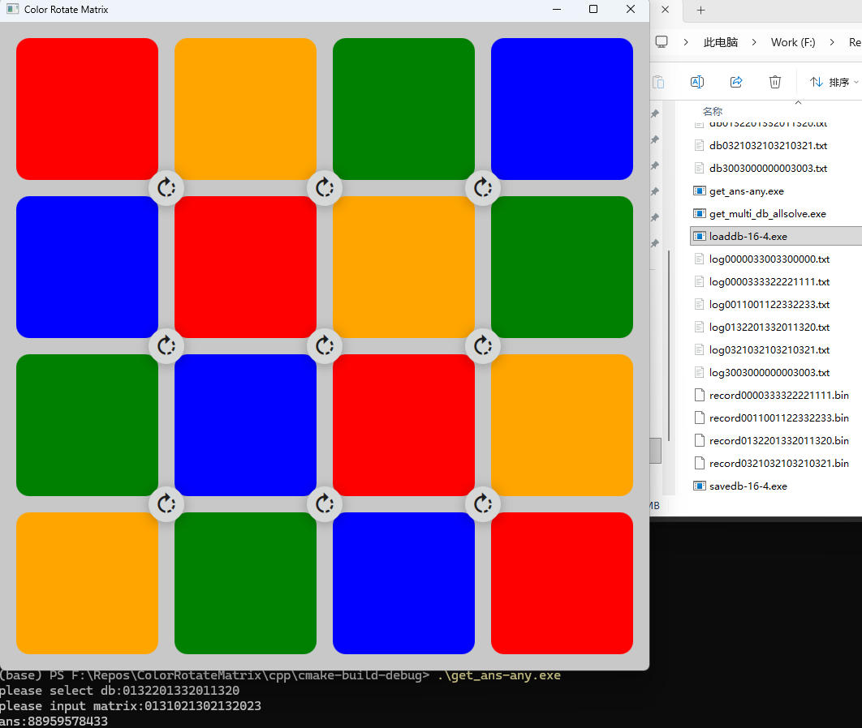Click the top-left rotate button in the grid
Viewport: 862px width, 728px height.
coord(166,188)
